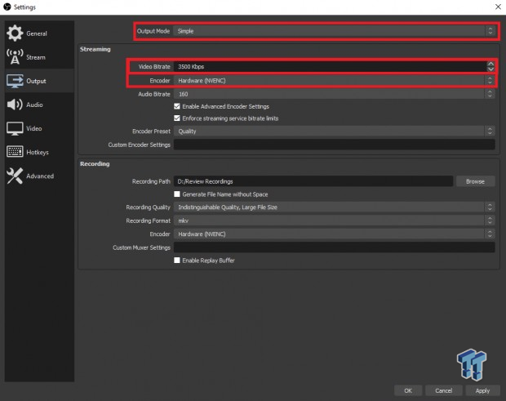Open Hotkeys keyboard icon

15,151
